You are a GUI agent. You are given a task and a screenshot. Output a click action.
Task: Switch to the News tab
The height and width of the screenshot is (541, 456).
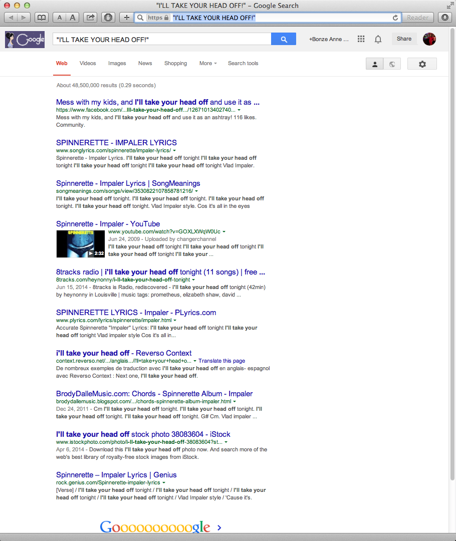(145, 63)
